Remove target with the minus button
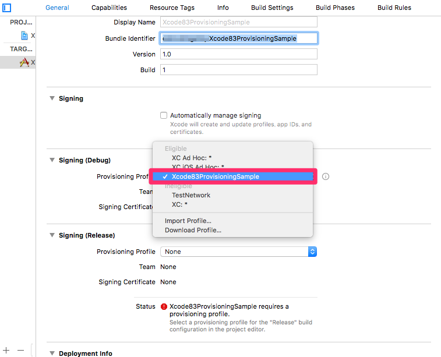 20,350
